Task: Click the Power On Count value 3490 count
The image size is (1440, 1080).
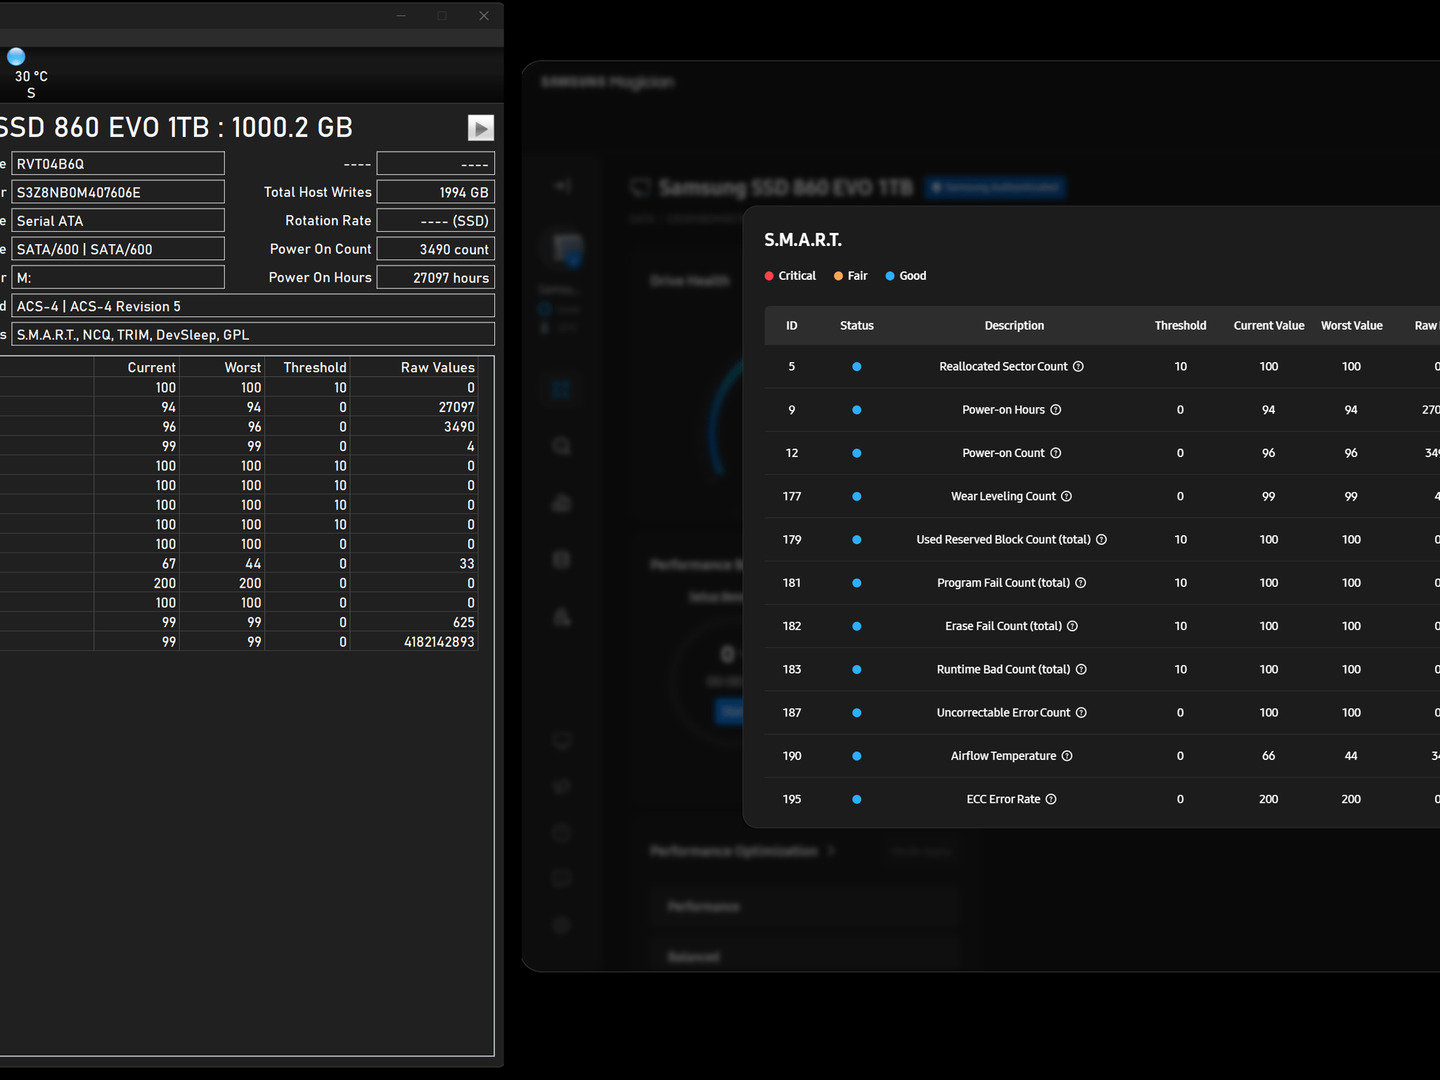Action: pos(436,249)
